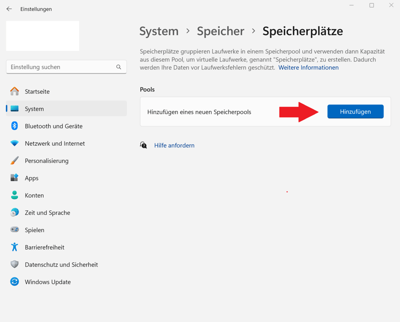Image resolution: width=400 pixels, height=322 pixels.
Task: Focus the Einstellung suchen search field
Action: coord(61,67)
